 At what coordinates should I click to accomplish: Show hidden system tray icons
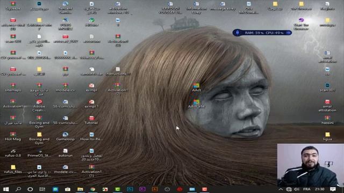tap(281, 189)
